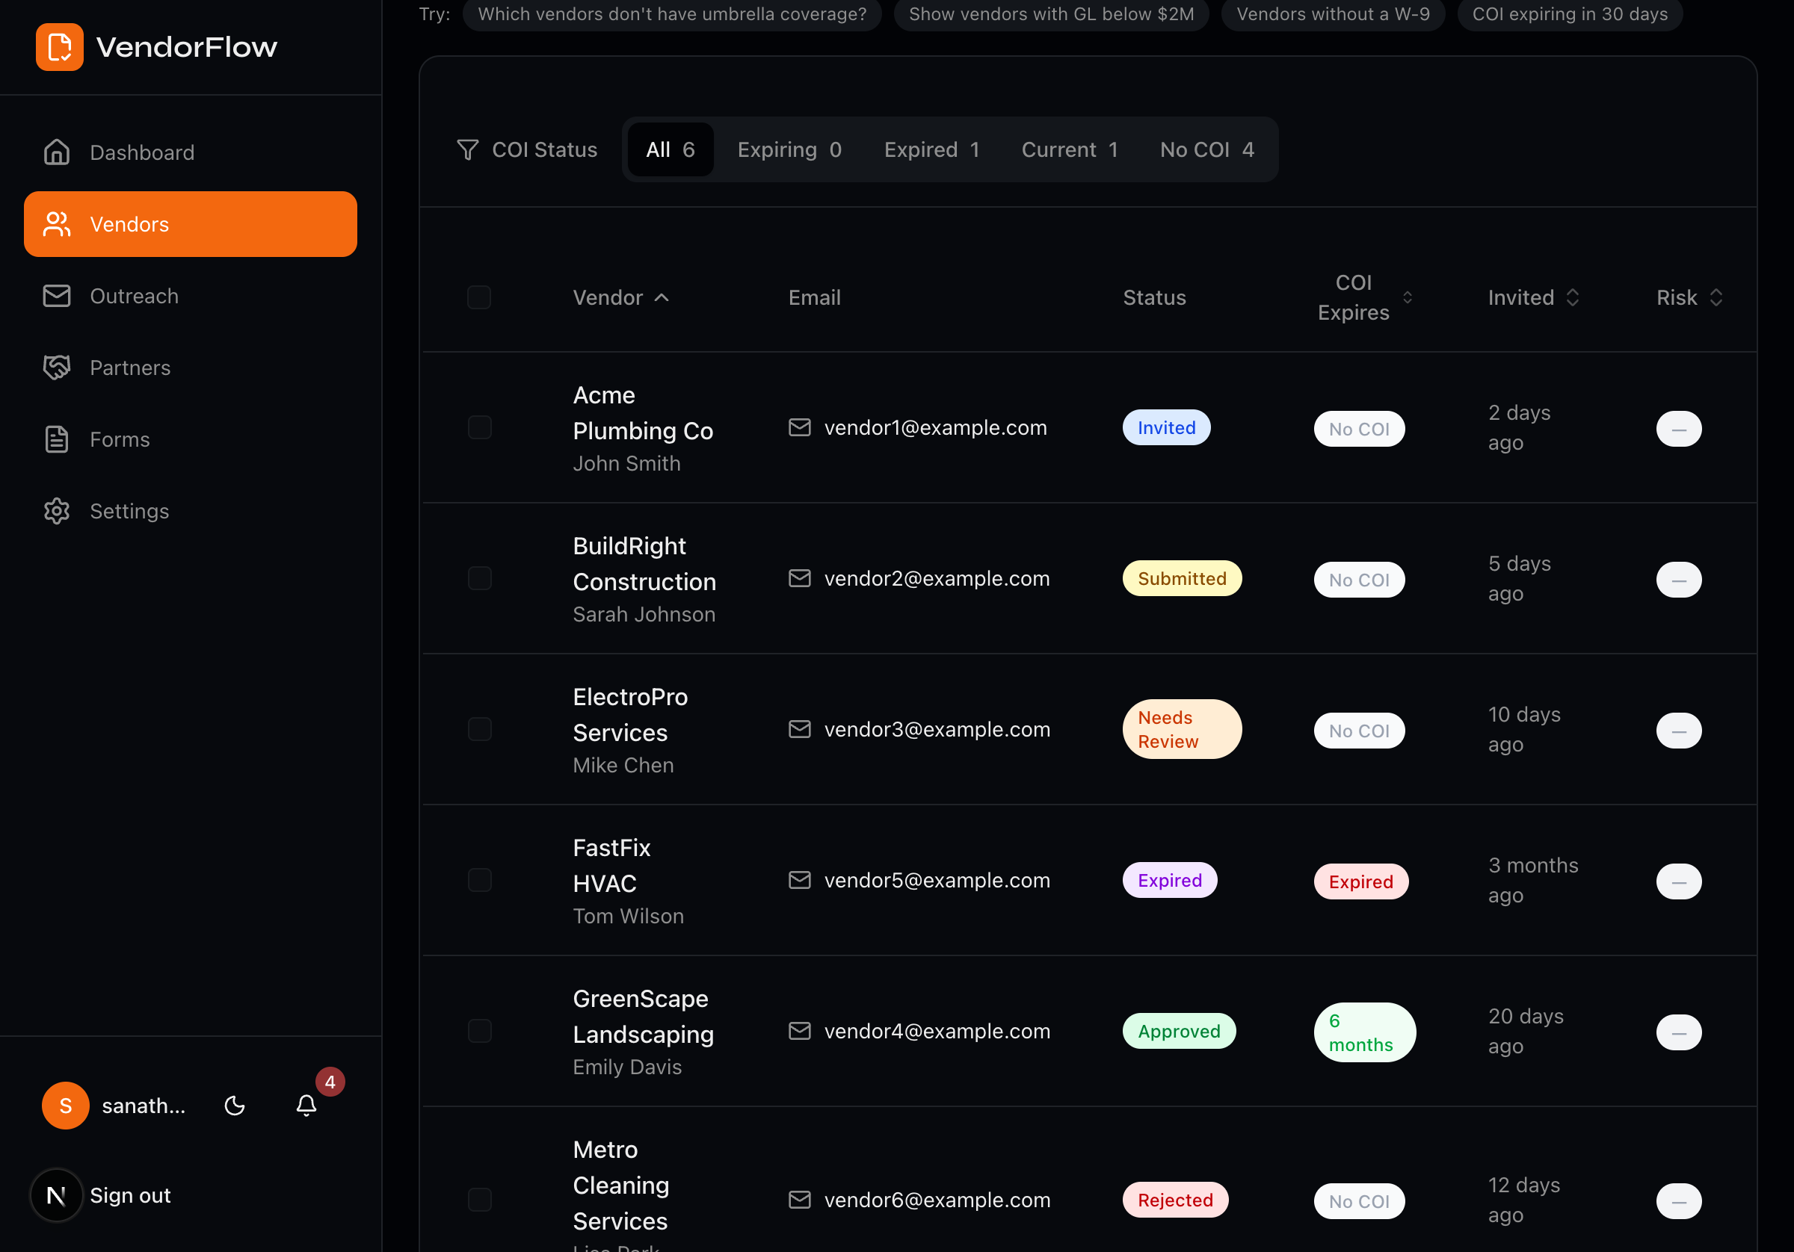This screenshot has height=1252, width=1794.
Task: Sort by COI Expires using its arrows
Action: pos(1408,297)
